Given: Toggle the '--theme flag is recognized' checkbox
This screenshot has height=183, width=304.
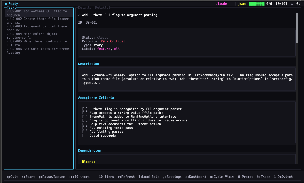Looking at the screenshot, I should tap(85, 109).
